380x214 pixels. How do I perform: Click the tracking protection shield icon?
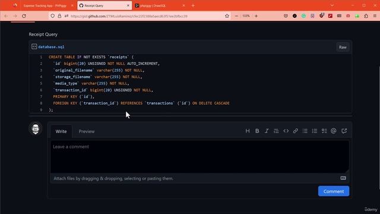pyautogui.click(x=53, y=16)
